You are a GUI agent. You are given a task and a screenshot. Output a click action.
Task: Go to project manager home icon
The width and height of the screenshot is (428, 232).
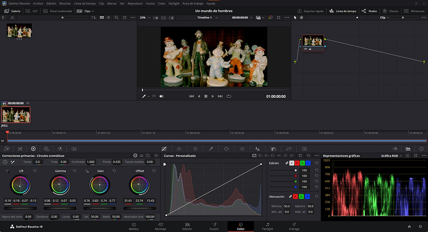click(409, 226)
